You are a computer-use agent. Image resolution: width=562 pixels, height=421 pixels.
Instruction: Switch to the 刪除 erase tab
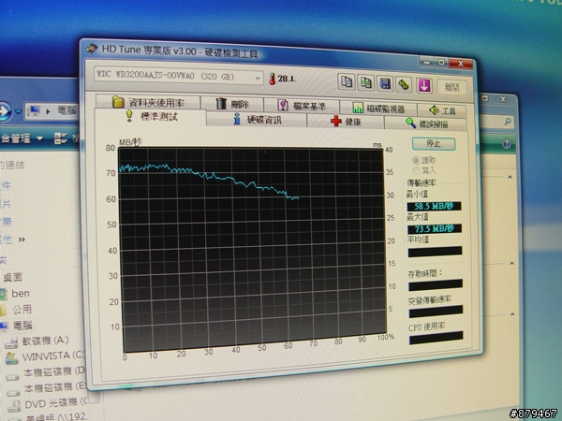pos(232,104)
